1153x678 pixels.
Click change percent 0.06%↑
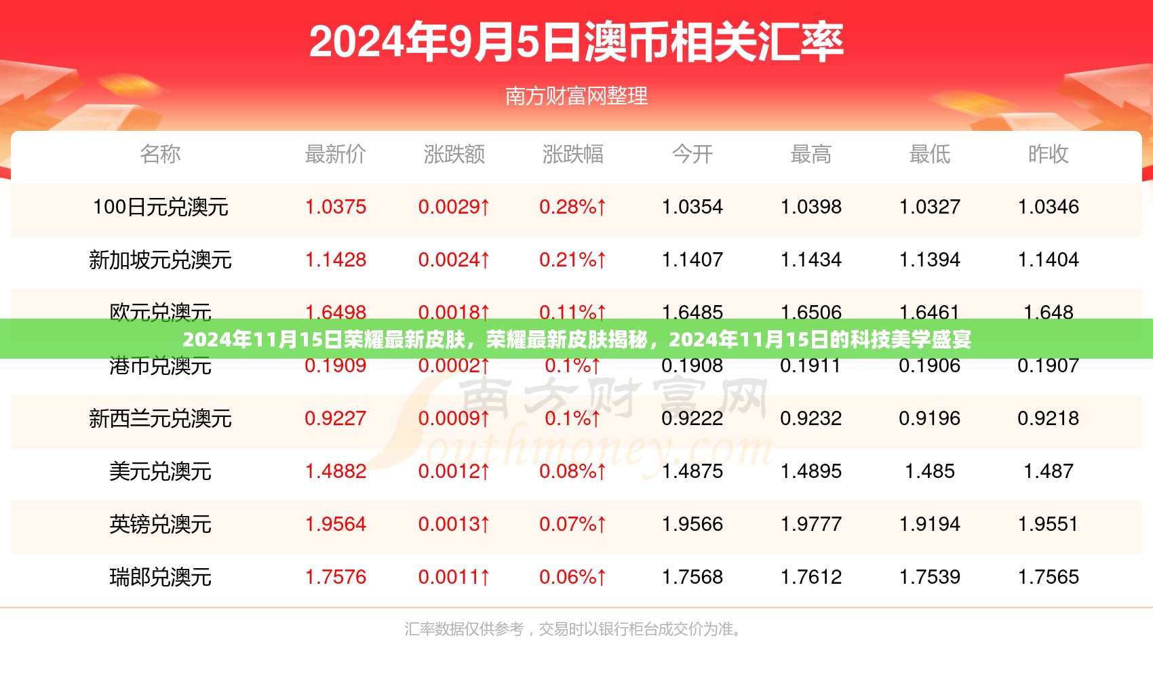pos(573,577)
